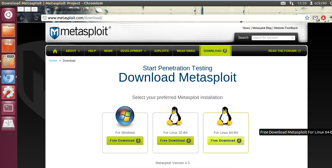The width and height of the screenshot is (332, 168).
Task: Open the mail indicator envelope in top panel
Action: coord(283,3)
